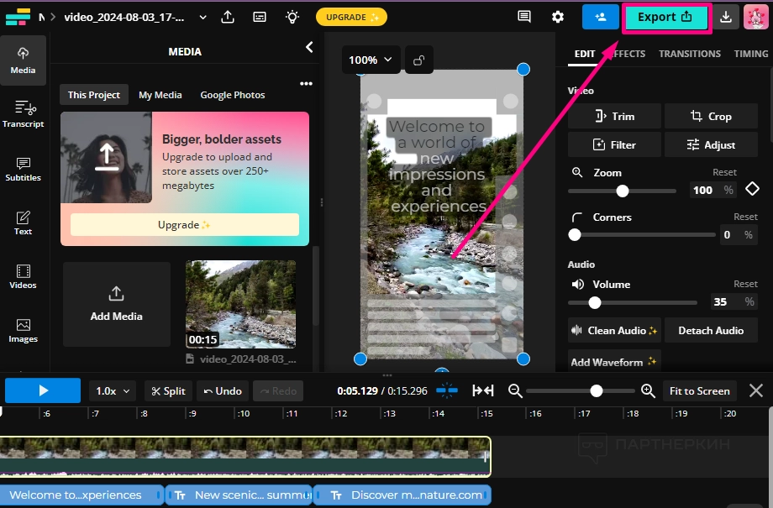Select the river video thumbnail in media
The width and height of the screenshot is (773, 508).
coord(240,303)
